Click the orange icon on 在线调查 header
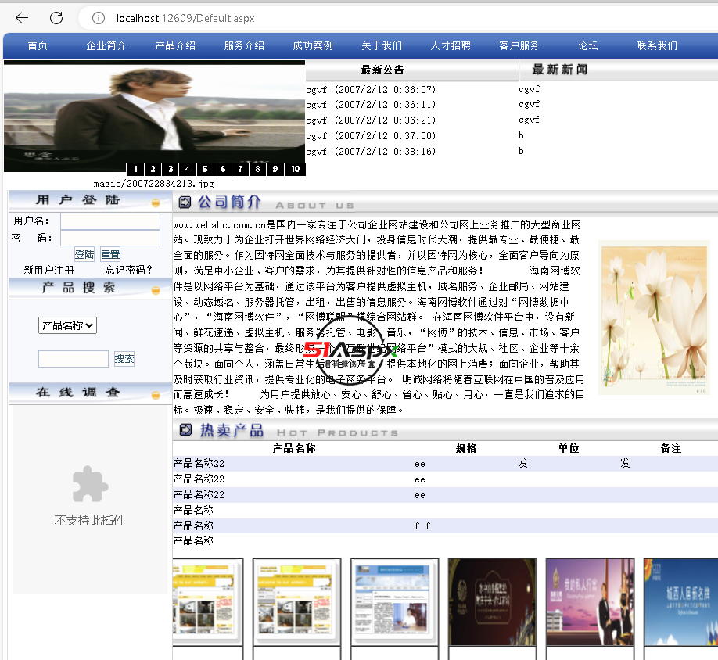This screenshot has width=718, height=660. 156,395
